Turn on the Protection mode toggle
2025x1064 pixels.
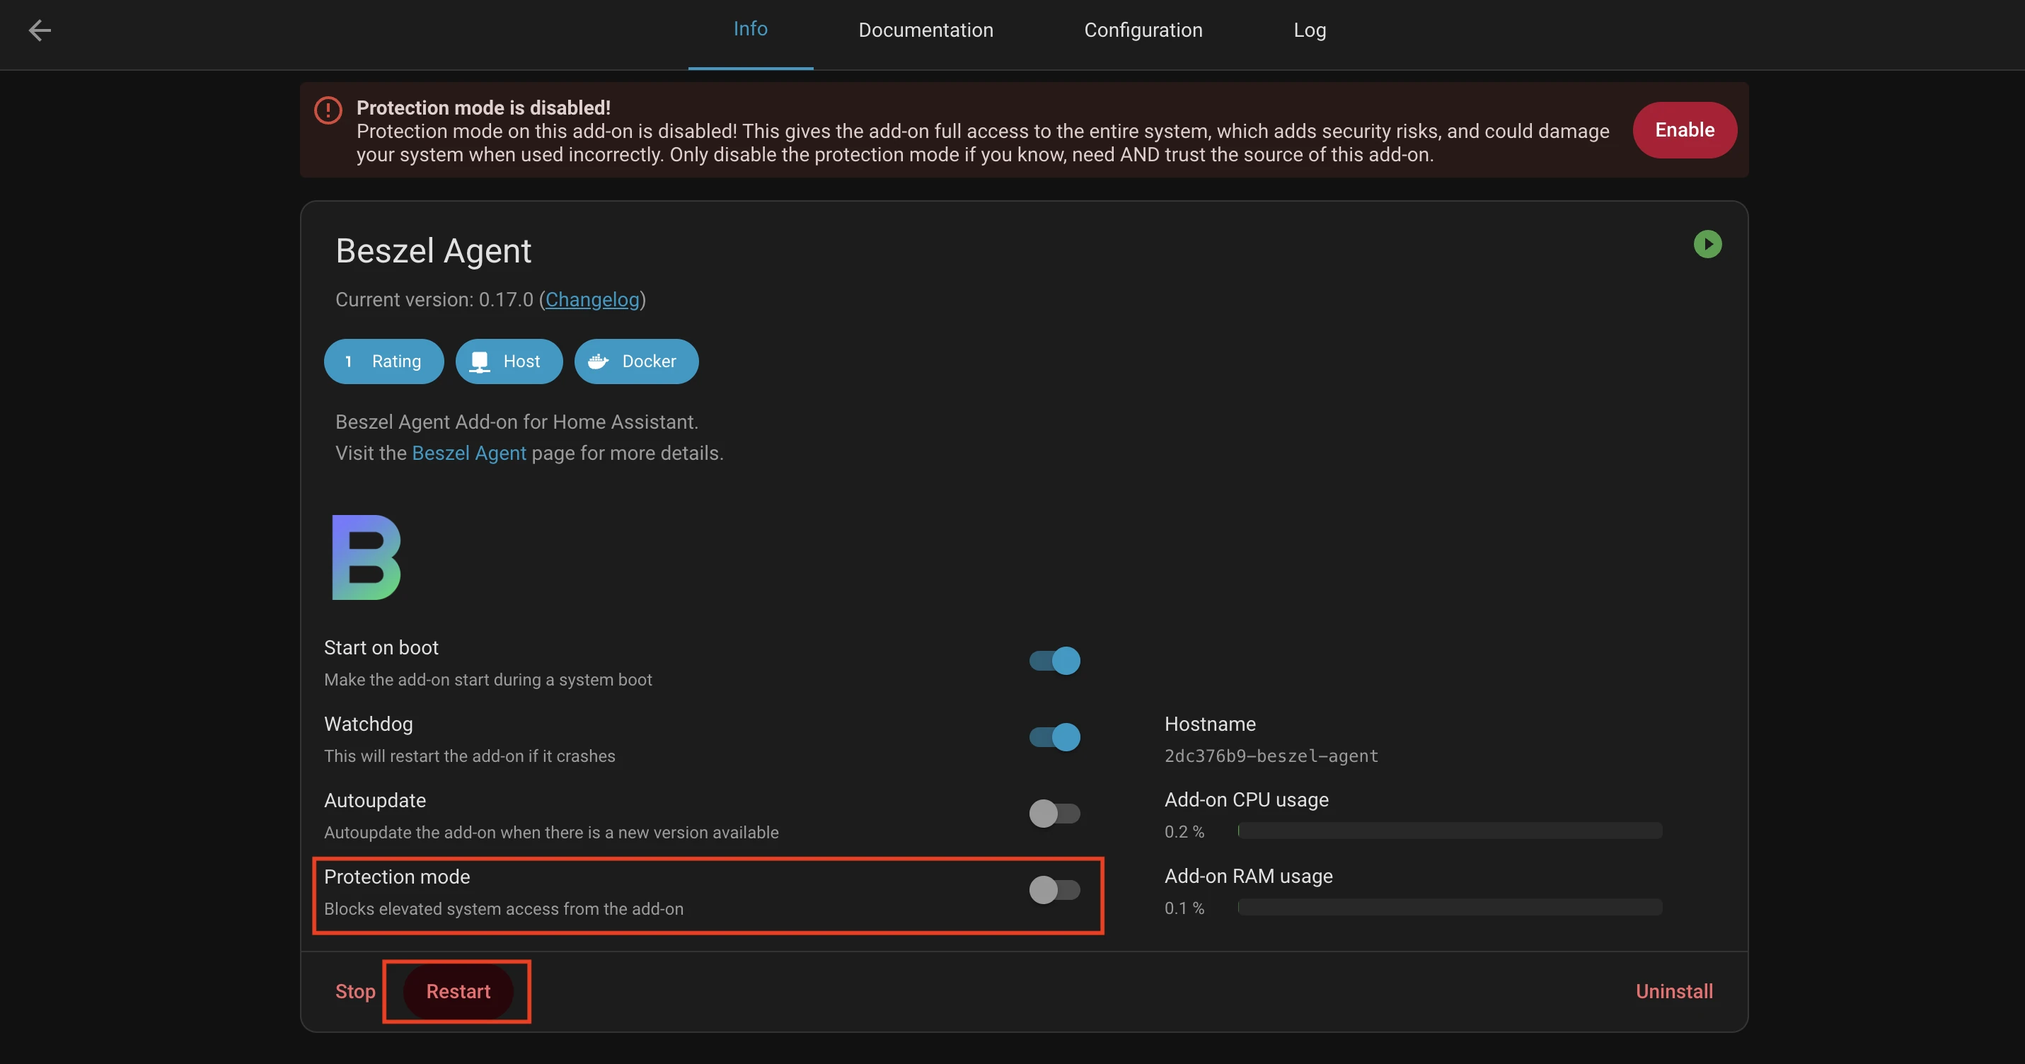pos(1055,889)
